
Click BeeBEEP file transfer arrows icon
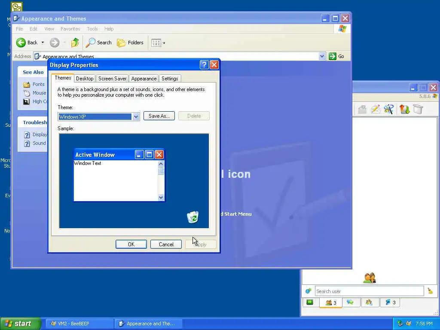tap(404, 109)
